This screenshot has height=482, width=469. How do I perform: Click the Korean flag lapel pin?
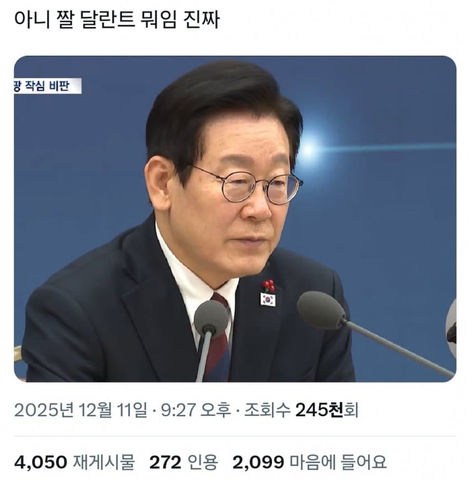pos(268,300)
